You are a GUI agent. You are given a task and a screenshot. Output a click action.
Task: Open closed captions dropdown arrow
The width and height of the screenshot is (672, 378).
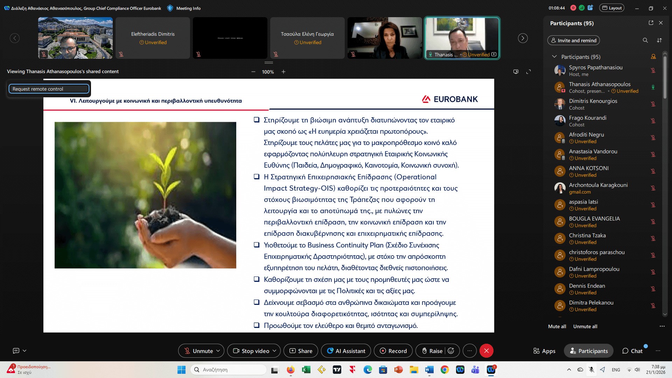point(24,351)
